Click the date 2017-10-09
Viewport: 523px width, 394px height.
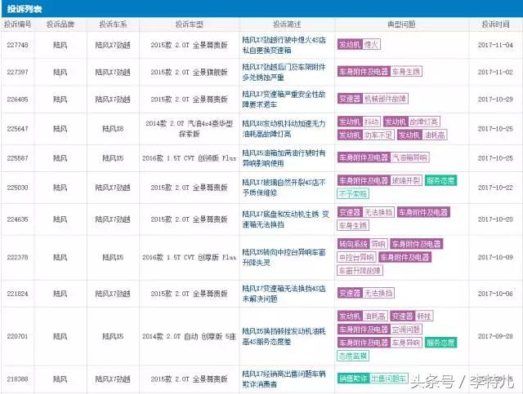pyautogui.click(x=495, y=257)
